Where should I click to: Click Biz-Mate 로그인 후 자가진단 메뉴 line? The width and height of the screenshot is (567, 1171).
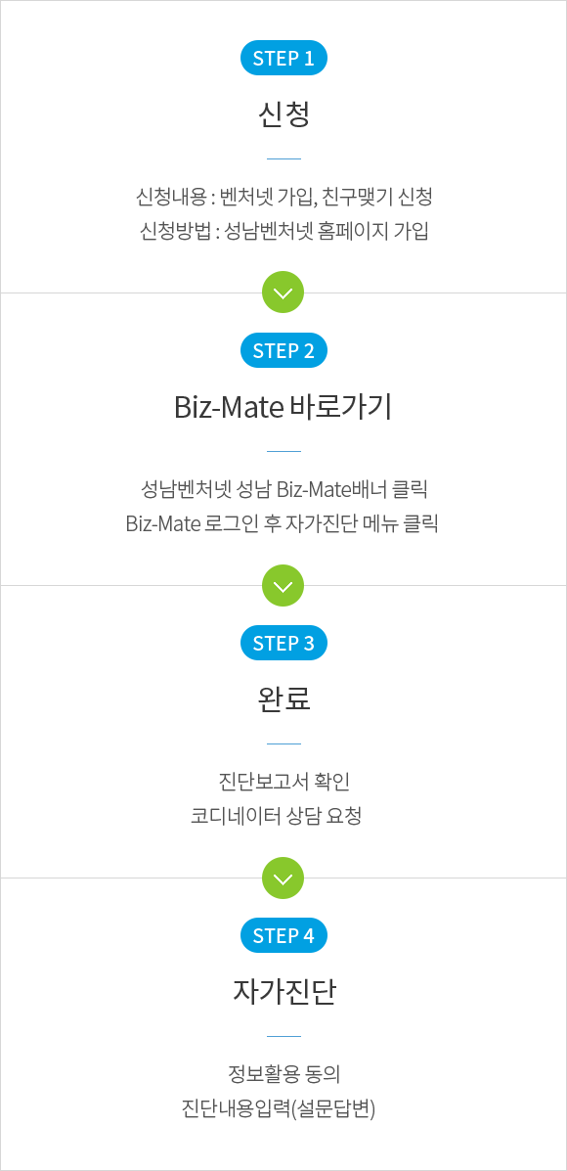(x=283, y=523)
